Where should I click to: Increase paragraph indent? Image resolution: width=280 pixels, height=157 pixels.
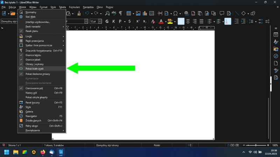coord(237,21)
